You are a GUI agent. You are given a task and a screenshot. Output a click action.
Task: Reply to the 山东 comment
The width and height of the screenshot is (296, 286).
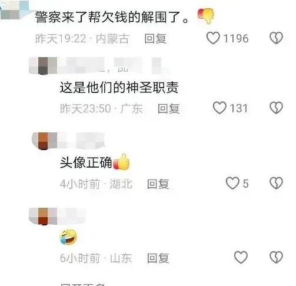pyautogui.click(x=158, y=258)
